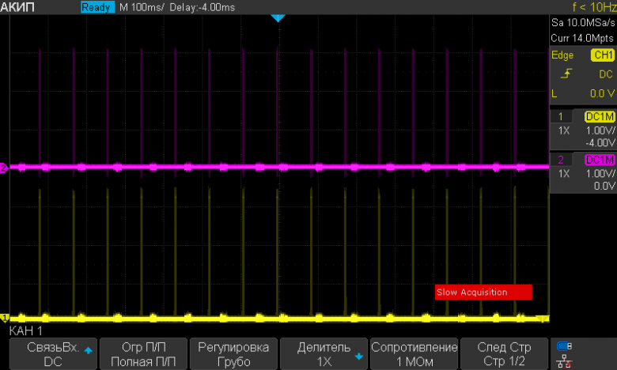Select the channel 1 number box
The height and width of the screenshot is (370, 617).
coord(561,116)
